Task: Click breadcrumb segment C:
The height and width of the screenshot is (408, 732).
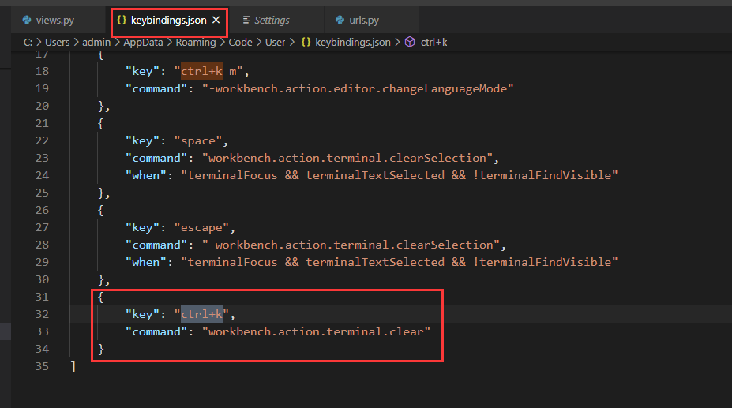Action: (28, 42)
